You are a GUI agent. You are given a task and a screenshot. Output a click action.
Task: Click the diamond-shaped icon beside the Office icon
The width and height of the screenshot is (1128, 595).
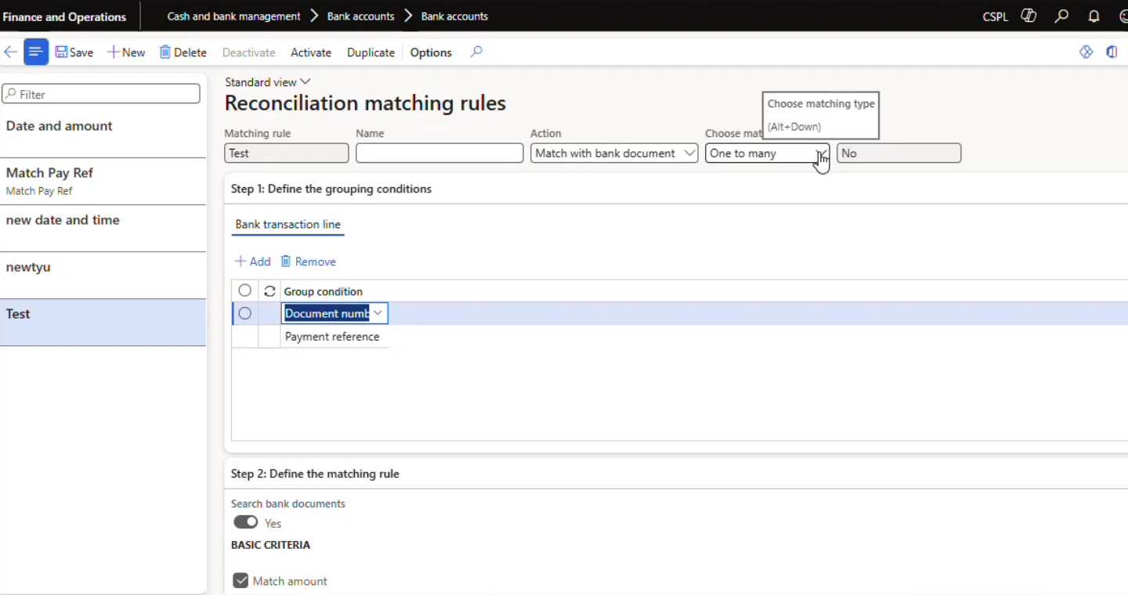1086,52
